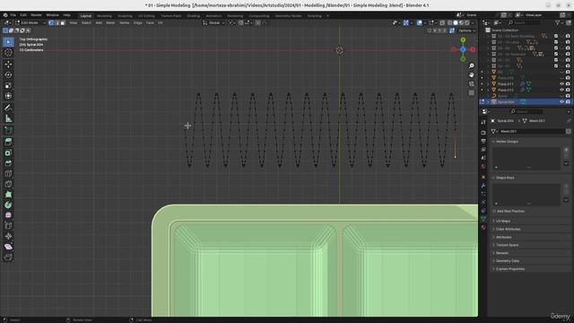The width and height of the screenshot is (574, 323).
Task: Switch to the Layout workspace tab
Action: pyautogui.click(x=86, y=16)
